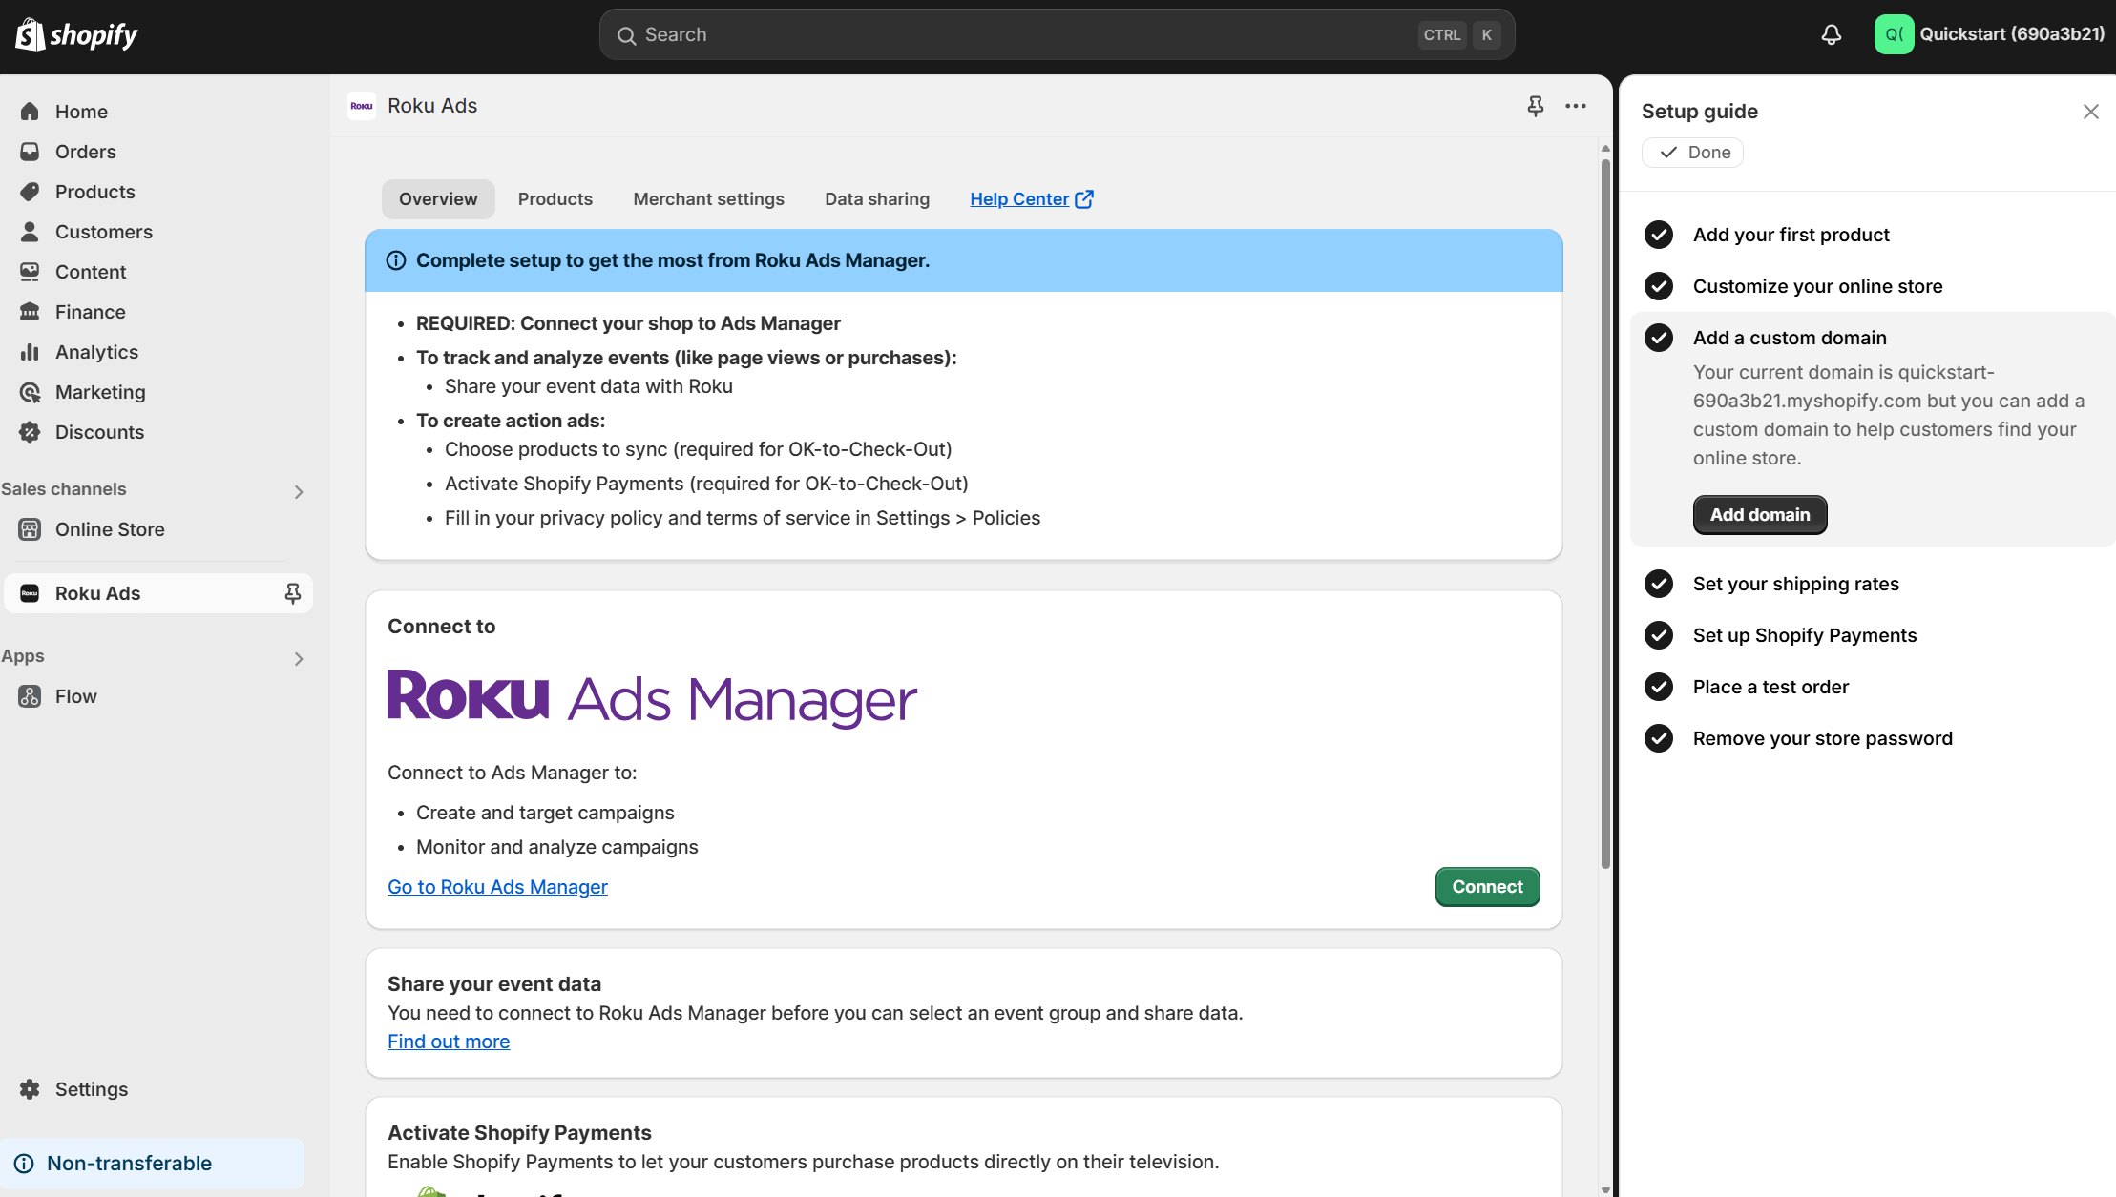Follow the Go to Roku Ads Manager link

497,887
